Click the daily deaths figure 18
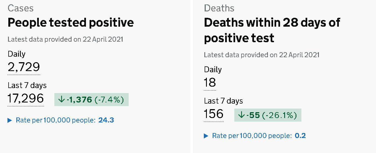This screenshot has height=153, width=376. pos(210,83)
